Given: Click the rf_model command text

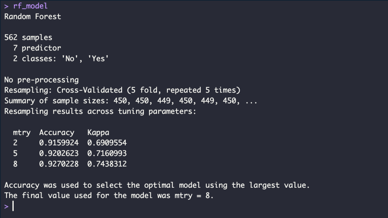Looking at the screenshot, I should 30,6.
